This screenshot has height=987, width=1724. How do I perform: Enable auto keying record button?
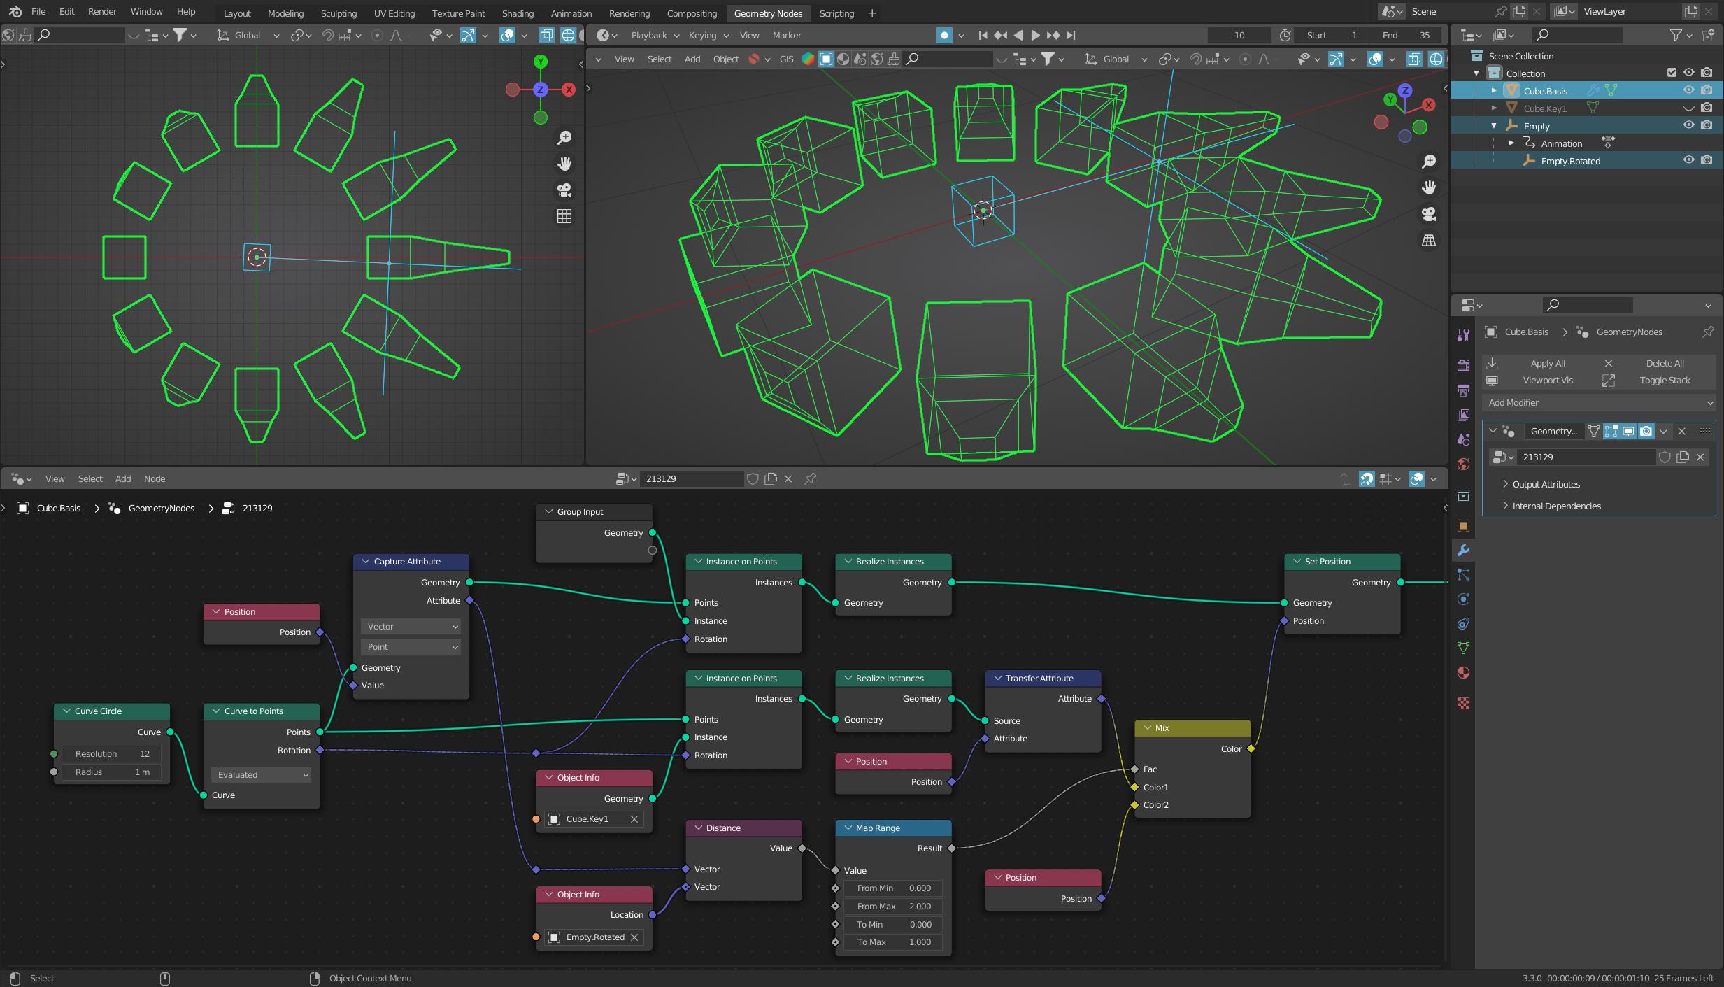(944, 35)
